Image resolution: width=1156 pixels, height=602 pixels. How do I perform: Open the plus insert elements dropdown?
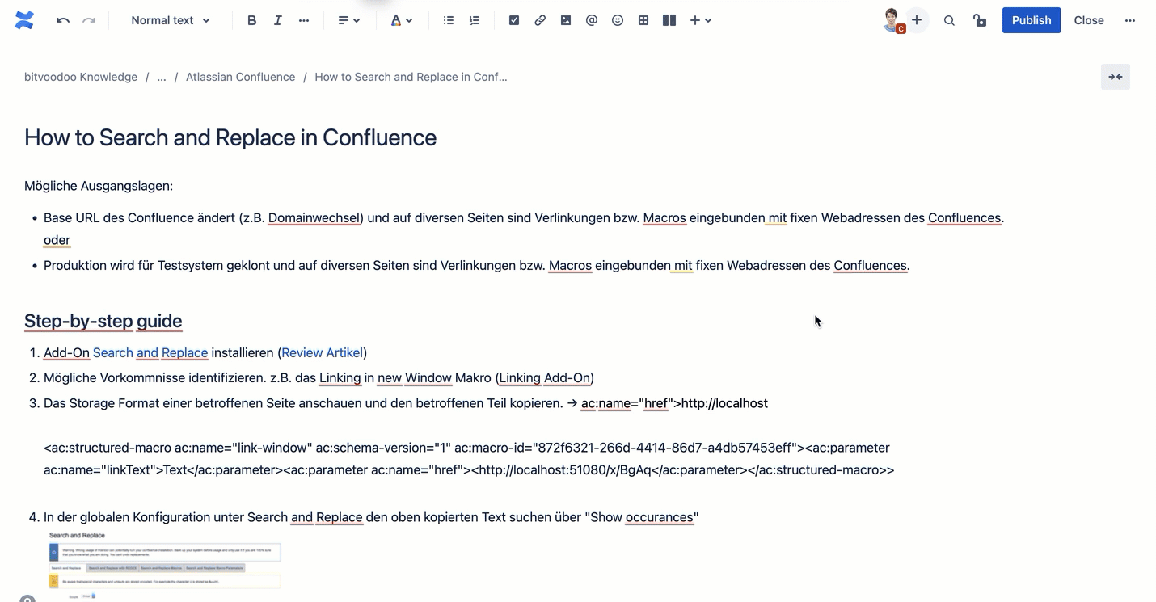[701, 20]
